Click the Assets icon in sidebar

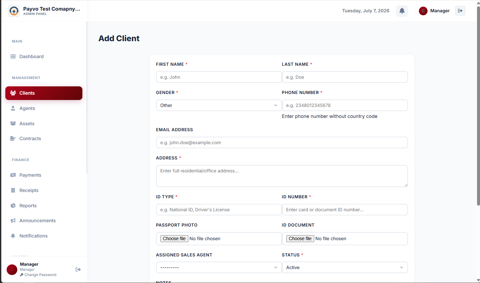13,124
